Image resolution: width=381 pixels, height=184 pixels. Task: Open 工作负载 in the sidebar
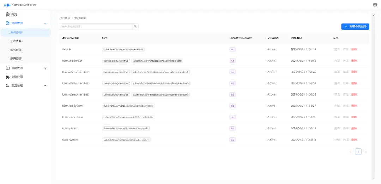[16, 41]
